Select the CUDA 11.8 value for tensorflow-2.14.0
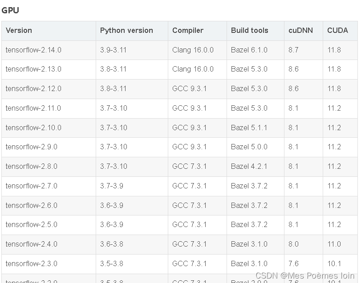This screenshot has height=283, width=361. coord(334,50)
